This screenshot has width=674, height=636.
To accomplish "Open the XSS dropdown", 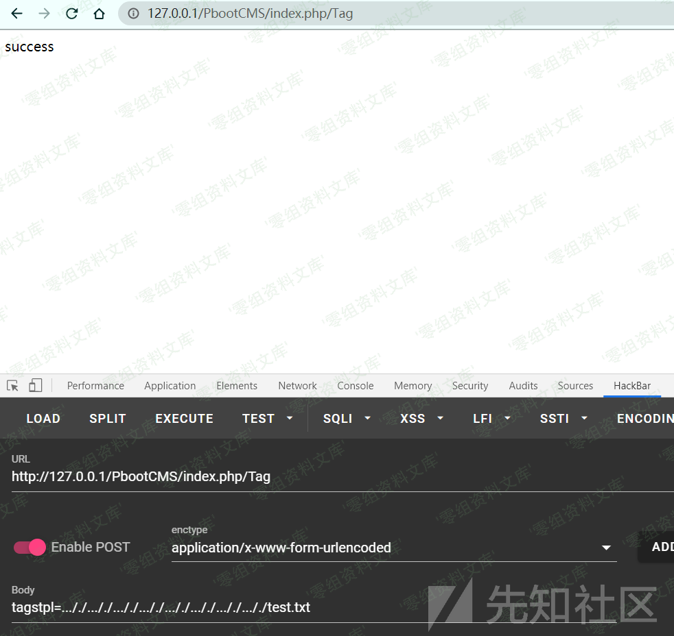I will (421, 418).
